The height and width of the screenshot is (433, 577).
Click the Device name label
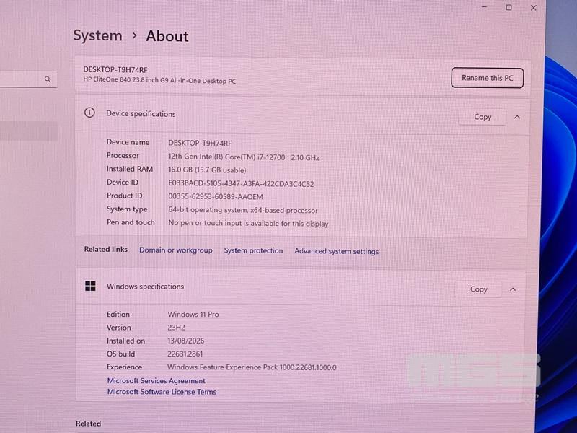[128, 142]
